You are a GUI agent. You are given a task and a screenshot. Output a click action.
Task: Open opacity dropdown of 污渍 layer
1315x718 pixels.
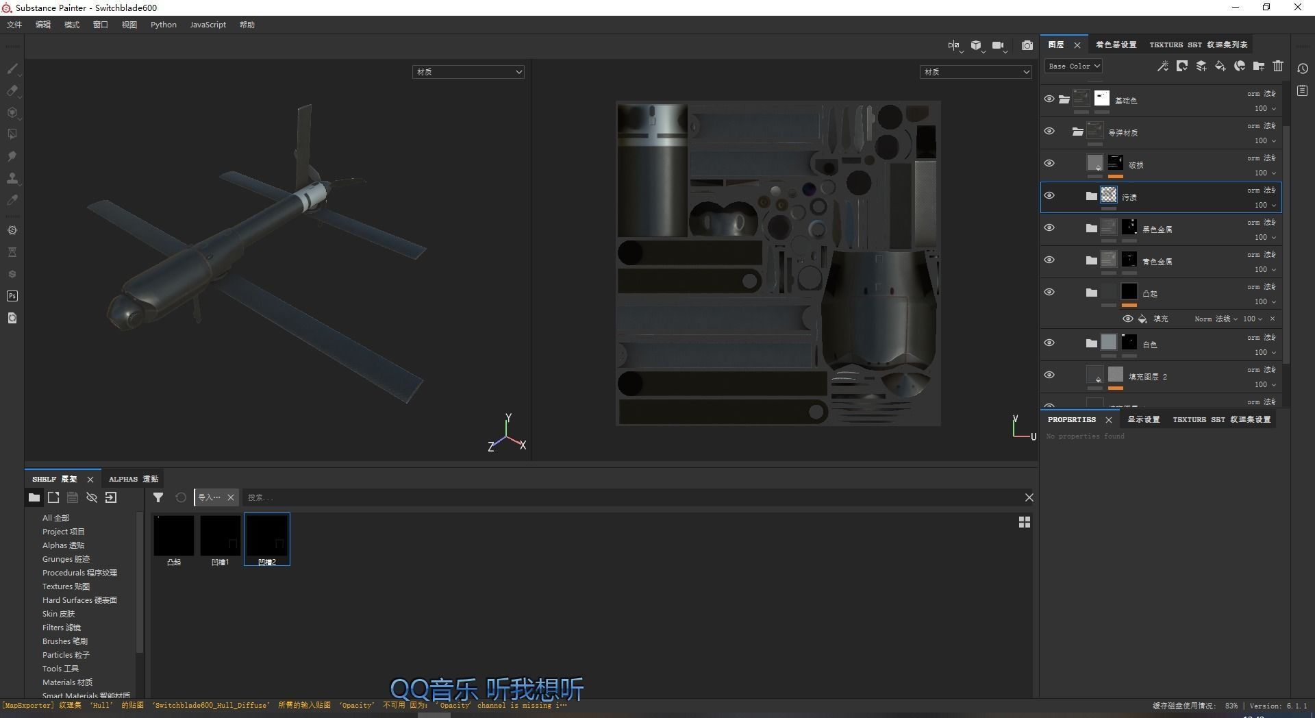(x=1265, y=205)
